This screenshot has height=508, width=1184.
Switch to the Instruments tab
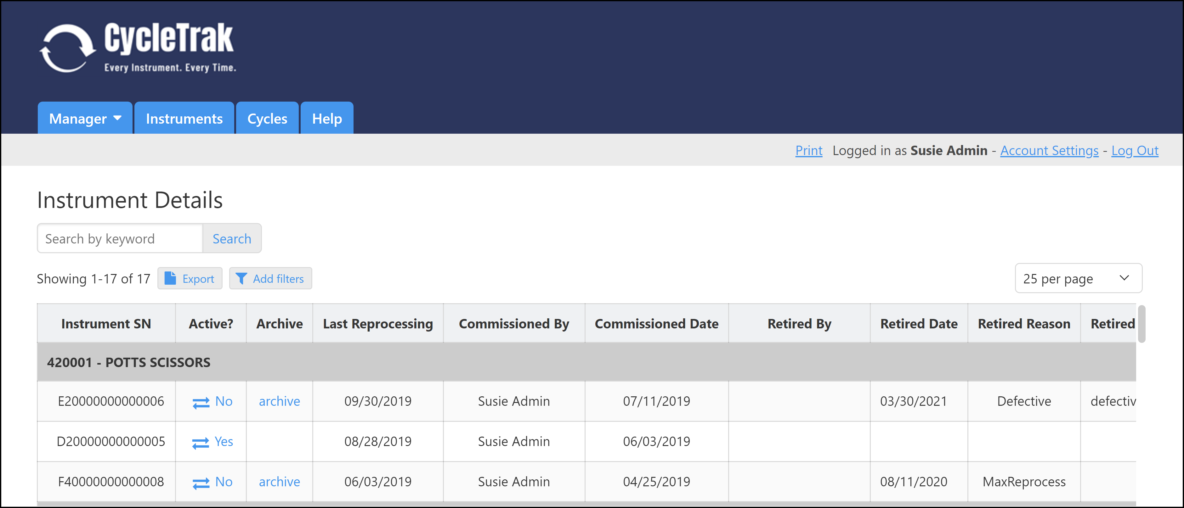tap(184, 119)
